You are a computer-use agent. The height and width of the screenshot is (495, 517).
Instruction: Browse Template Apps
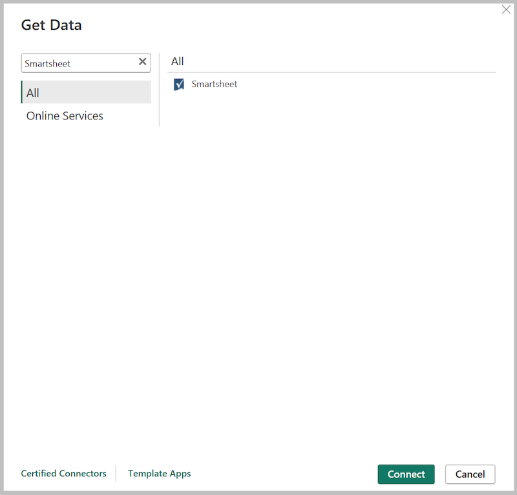(159, 473)
